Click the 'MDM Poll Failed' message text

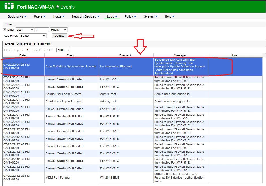click(179, 178)
